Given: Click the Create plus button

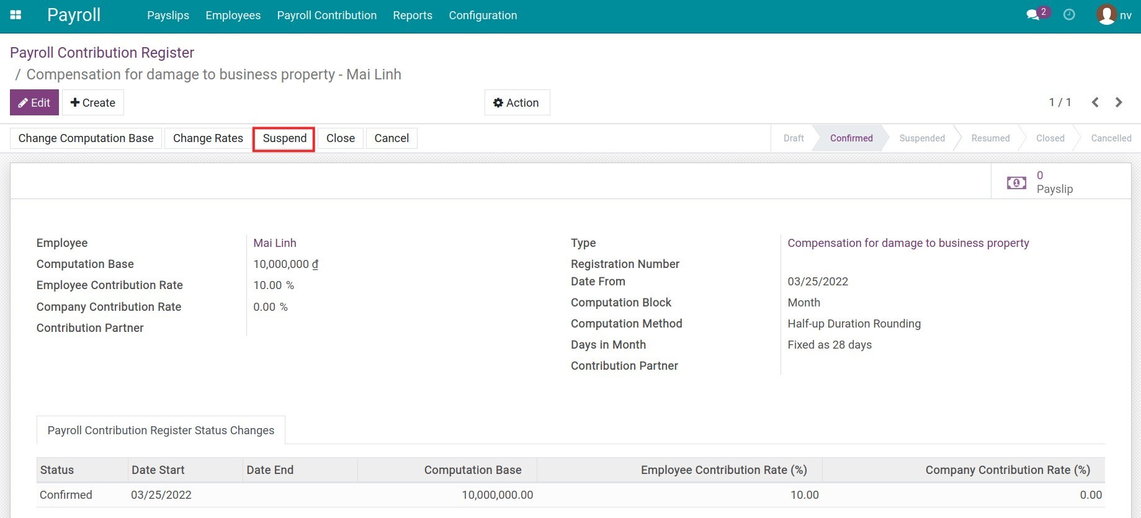Looking at the screenshot, I should (93, 102).
